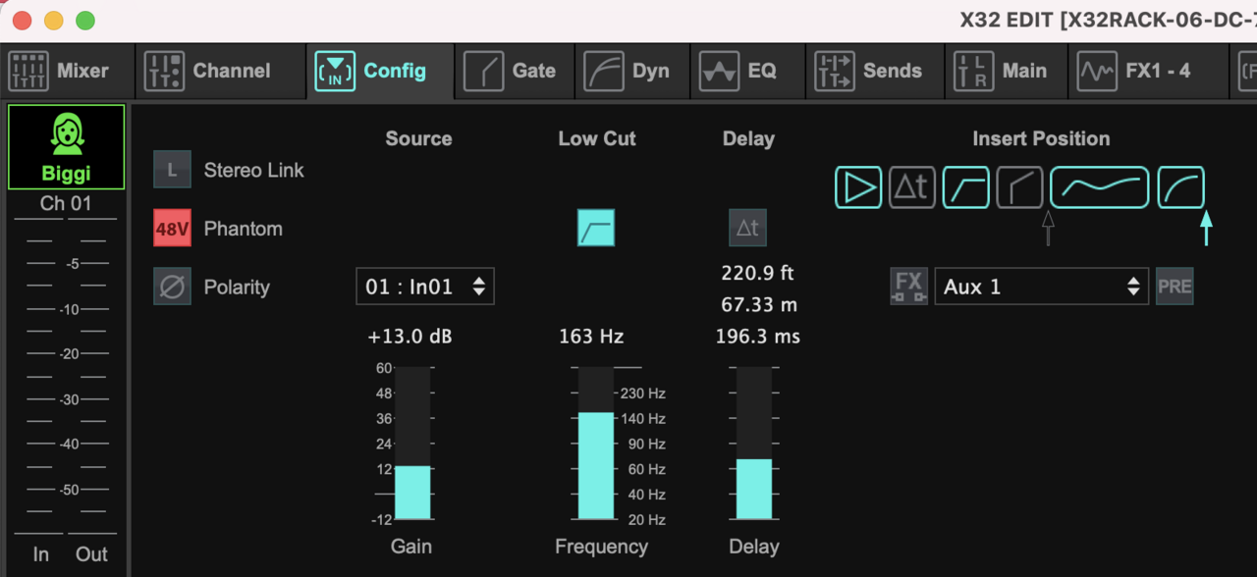Click the 67.33 m delay distance

[x=759, y=304]
